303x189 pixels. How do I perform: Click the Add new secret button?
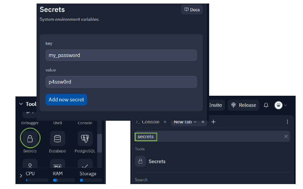pos(66,100)
